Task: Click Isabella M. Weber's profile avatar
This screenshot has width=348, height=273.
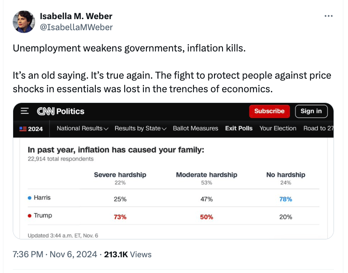Action: (24, 22)
